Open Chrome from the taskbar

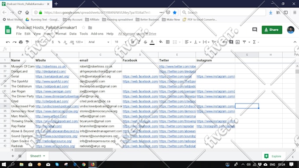(x=84, y=164)
